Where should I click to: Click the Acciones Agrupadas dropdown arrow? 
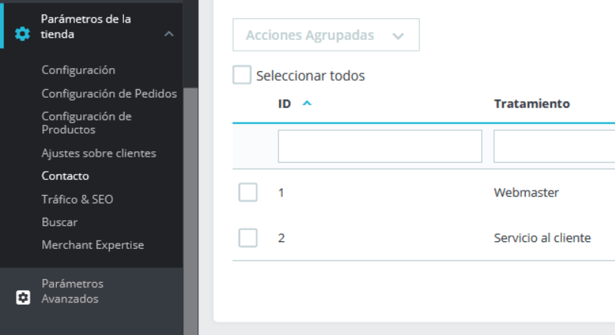coord(398,36)
